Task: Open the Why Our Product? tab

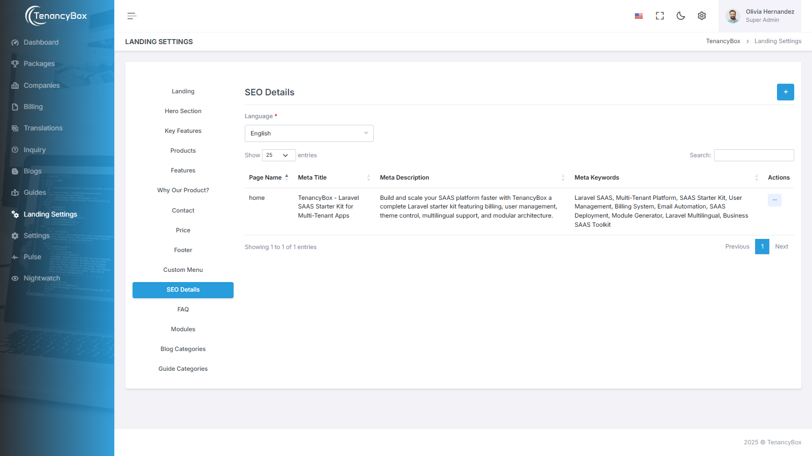Action: 183,190
